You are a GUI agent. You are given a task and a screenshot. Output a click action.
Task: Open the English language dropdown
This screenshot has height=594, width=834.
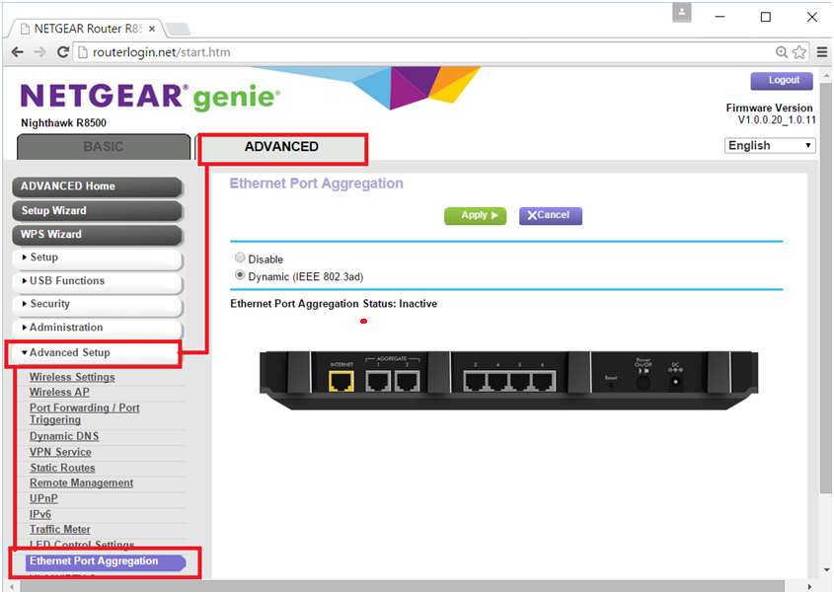[x=770, y=145]
